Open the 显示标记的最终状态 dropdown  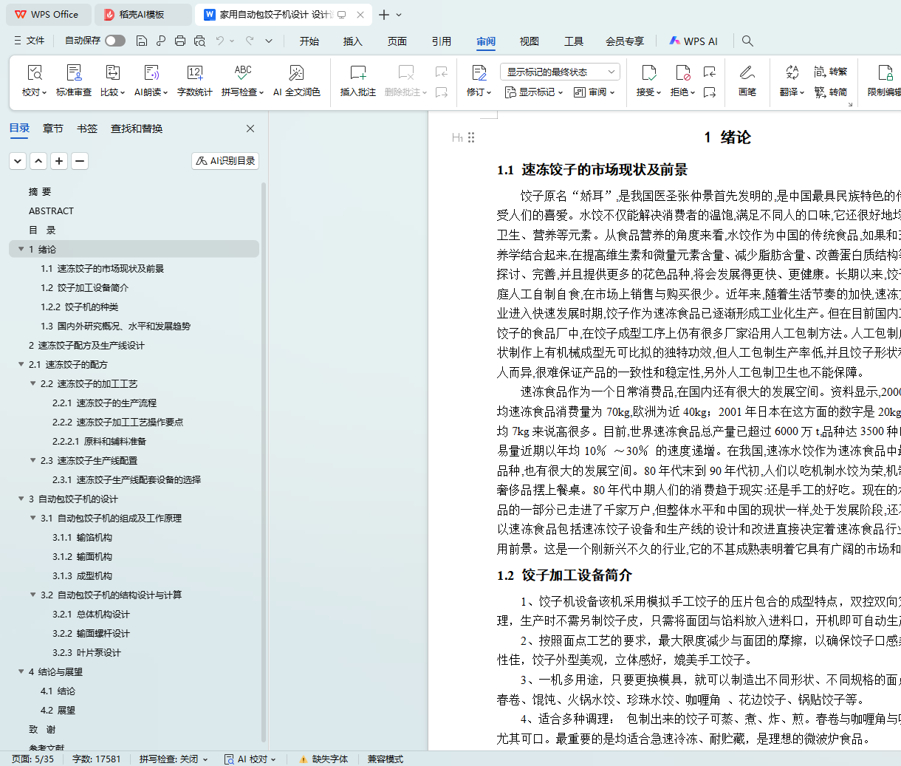[559, 72]
